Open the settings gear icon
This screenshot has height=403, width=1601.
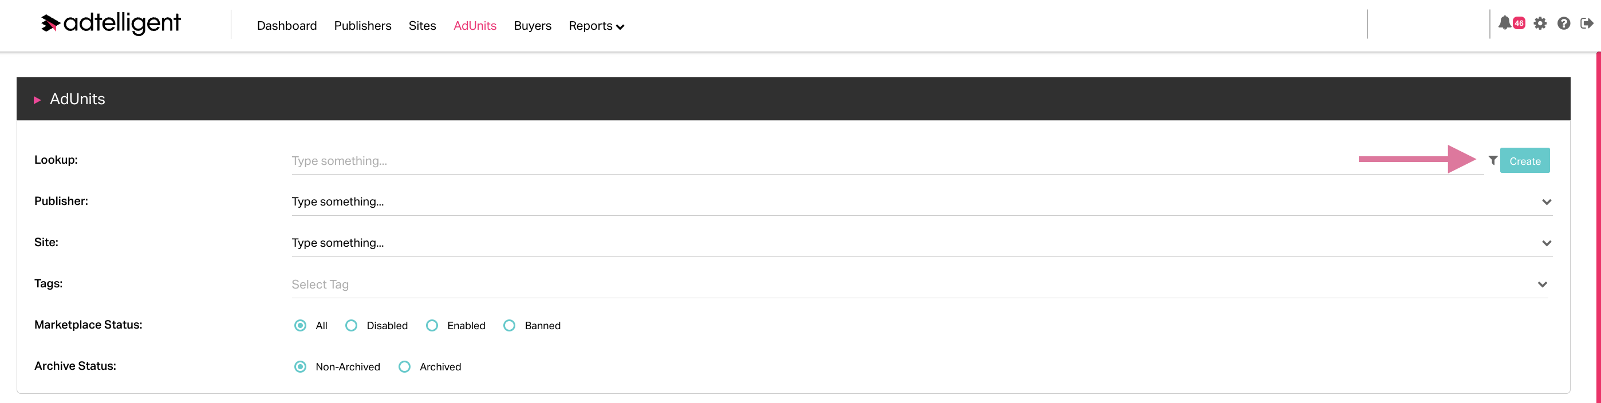[1540, 23]
